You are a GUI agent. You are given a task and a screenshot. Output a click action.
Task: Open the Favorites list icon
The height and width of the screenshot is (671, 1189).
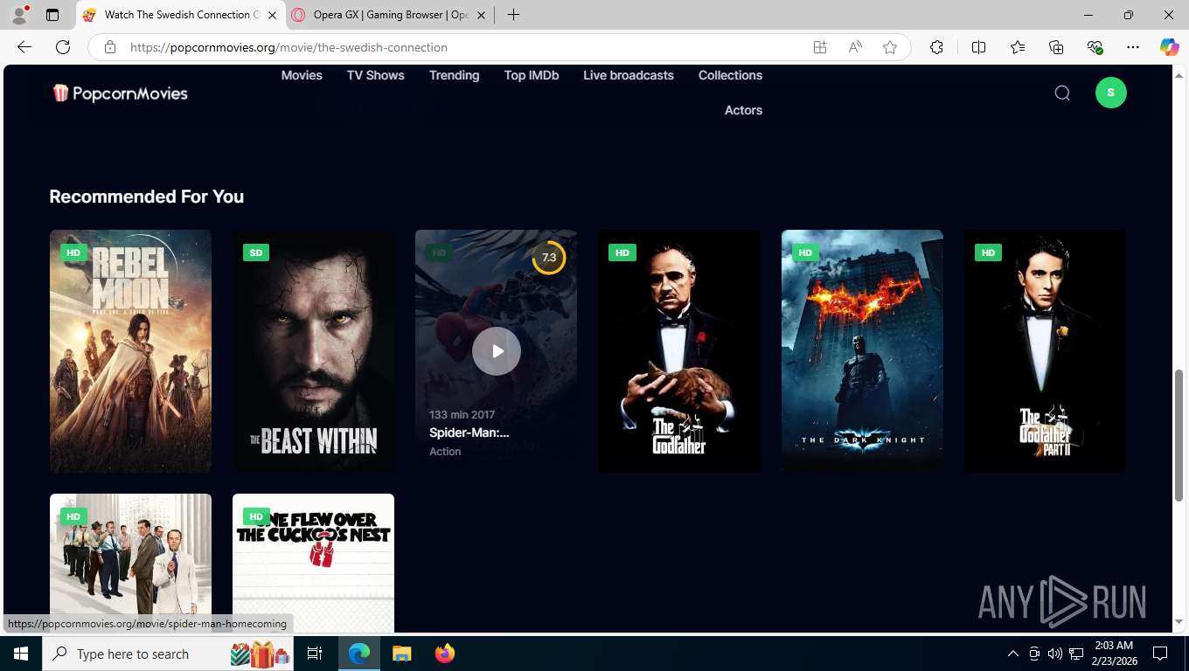[1018, 47]
